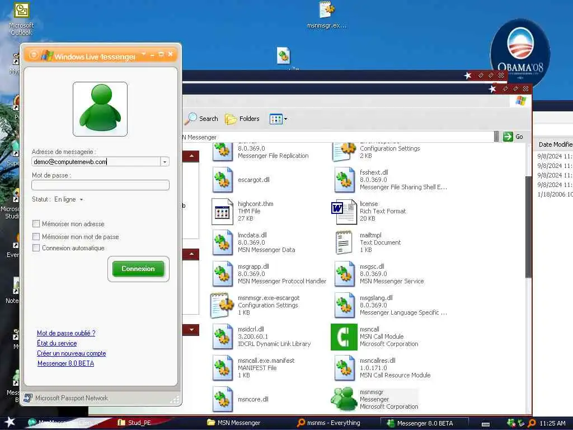Select the mailtmpl text document icon
This screenshot has height=430, width=573.
pos(344,242)
